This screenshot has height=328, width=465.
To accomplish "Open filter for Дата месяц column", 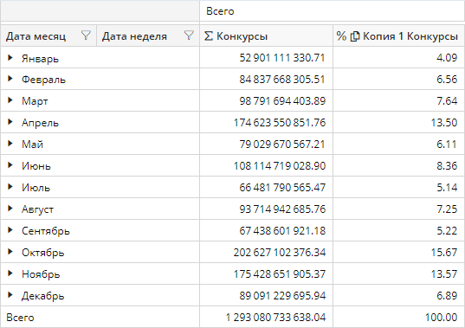I will (86, 35).
